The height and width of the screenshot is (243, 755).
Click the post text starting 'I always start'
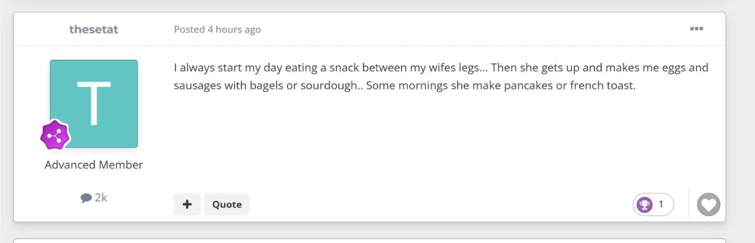pyautogui.click(x=441, y=67)
